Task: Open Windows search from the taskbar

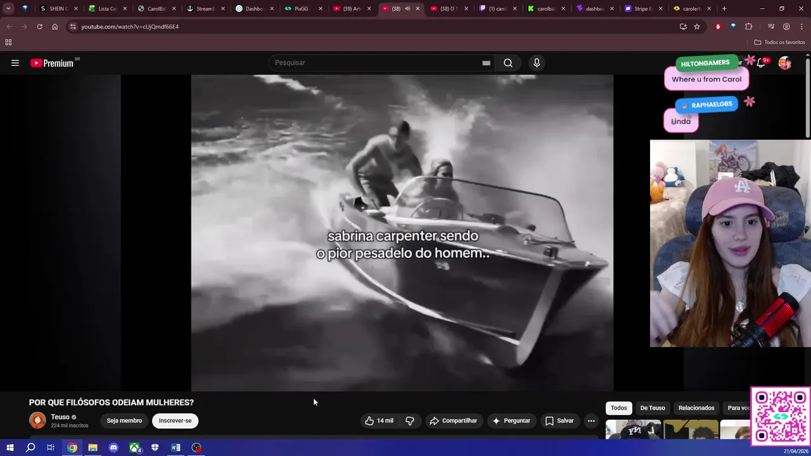Action: [x=30, y=448]
